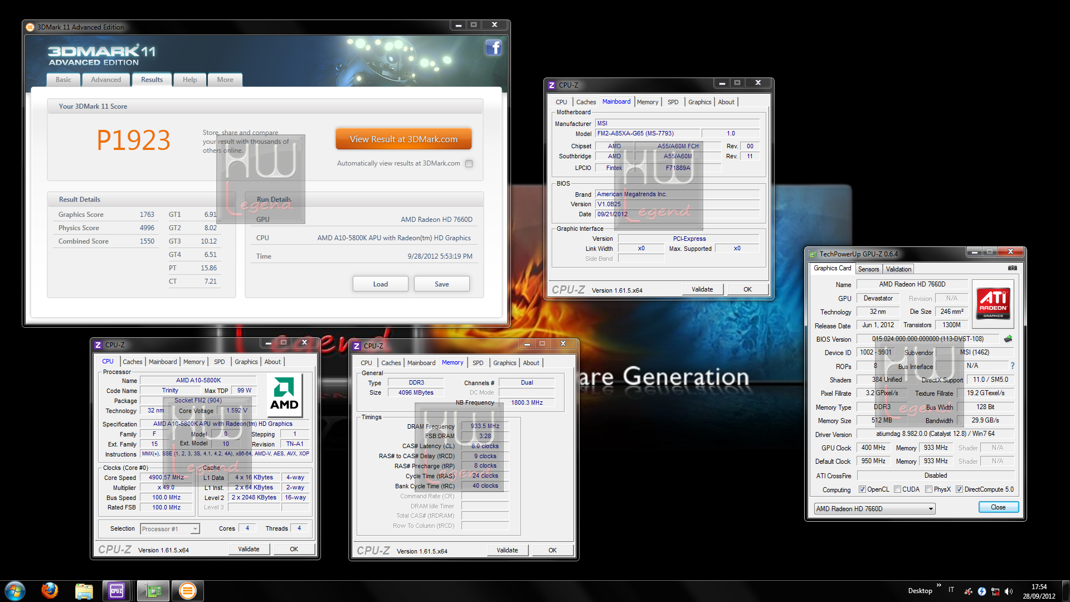Open the Help tab in 3DMark

pos(189,80)
